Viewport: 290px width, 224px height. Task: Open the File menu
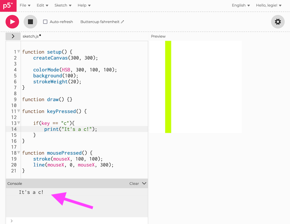coord(25,5)
